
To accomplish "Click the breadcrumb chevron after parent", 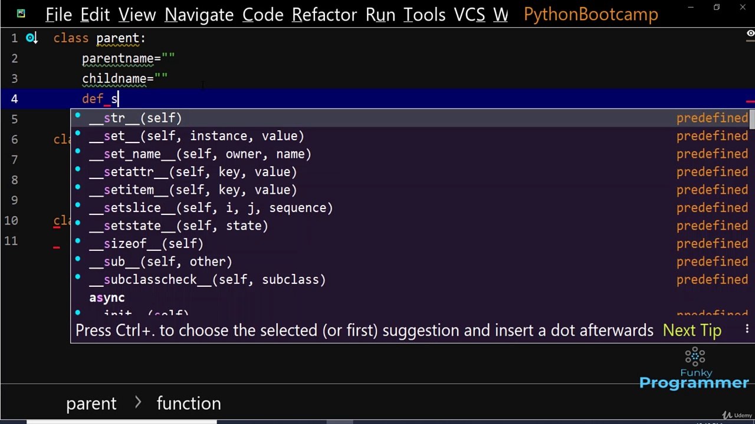I will [138, 403].
